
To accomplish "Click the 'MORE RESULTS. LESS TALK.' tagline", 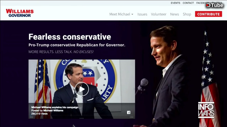I will [50, 52].
